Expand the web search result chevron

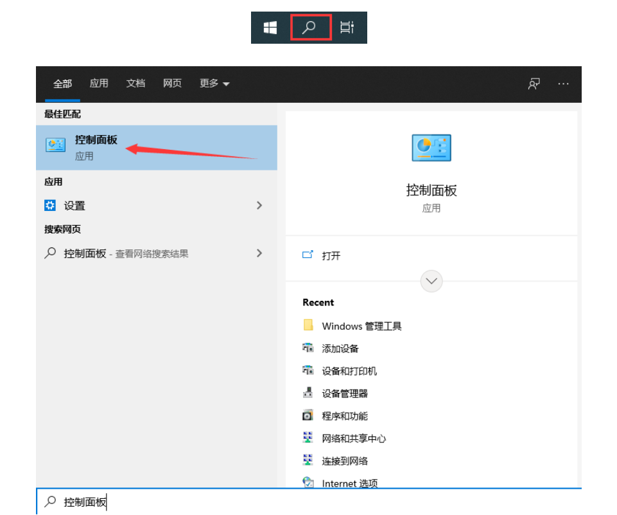(259, 253)
